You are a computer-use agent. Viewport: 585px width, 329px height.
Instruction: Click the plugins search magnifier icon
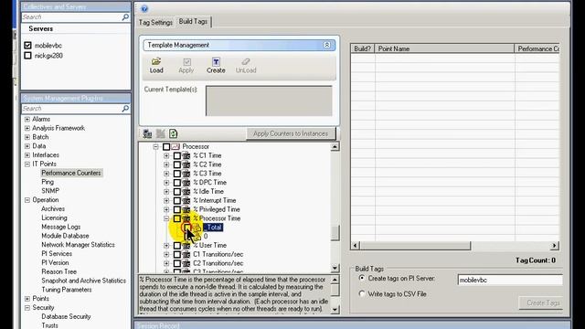click(x=125, y=109)
